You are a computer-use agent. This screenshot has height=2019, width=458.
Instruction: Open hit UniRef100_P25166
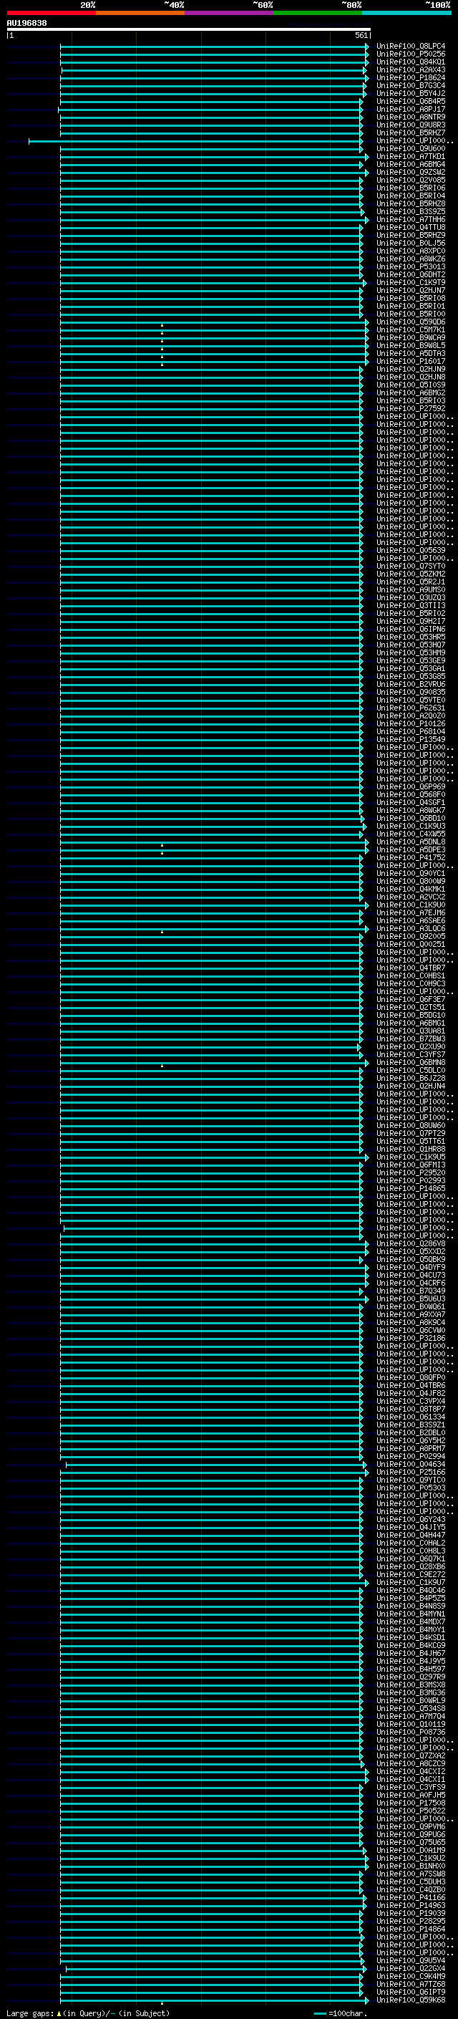point(411,1472)
